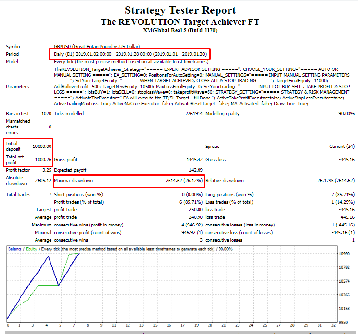Click the chart Y-axis label 9950
Screen dimensions: 358x334
(x=343, y=322)
